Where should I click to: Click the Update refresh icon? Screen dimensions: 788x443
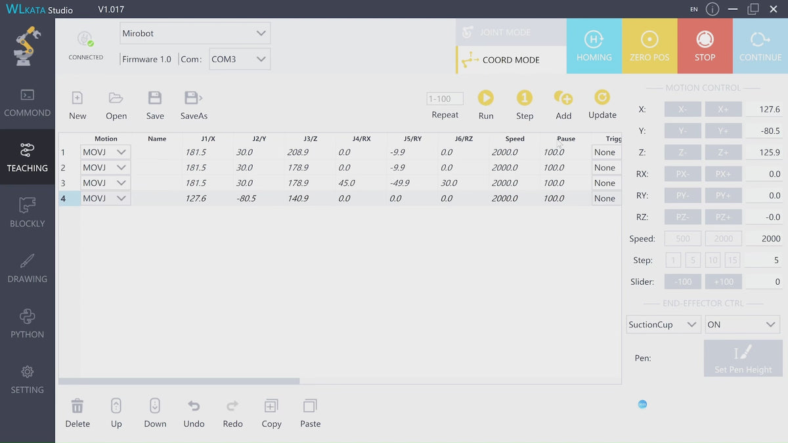(x=602, y=98)
